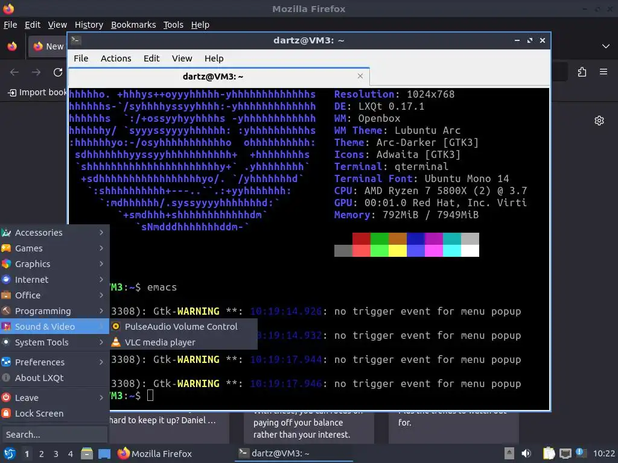Open About LXQt

point(55,378)
